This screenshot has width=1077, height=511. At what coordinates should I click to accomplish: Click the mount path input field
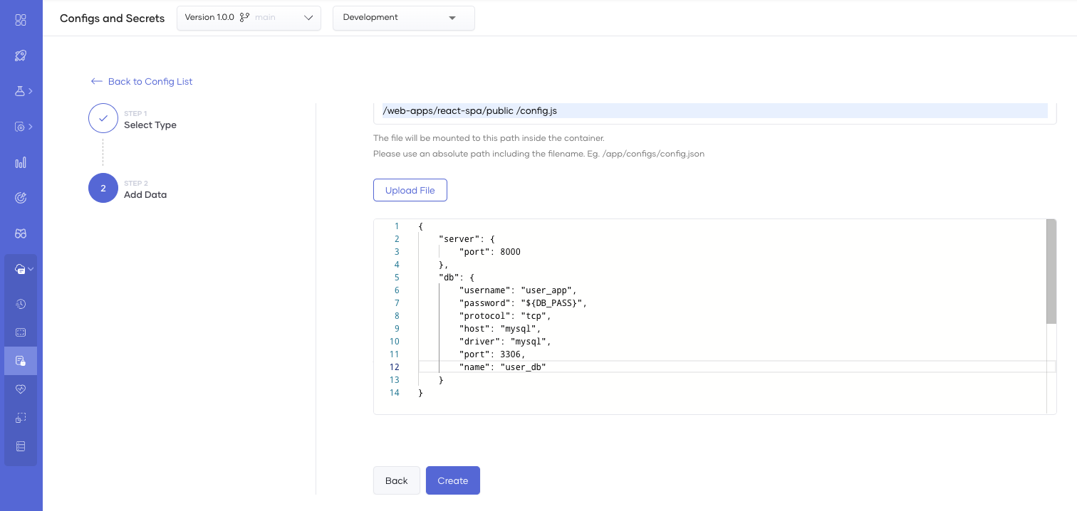point(714,111)
